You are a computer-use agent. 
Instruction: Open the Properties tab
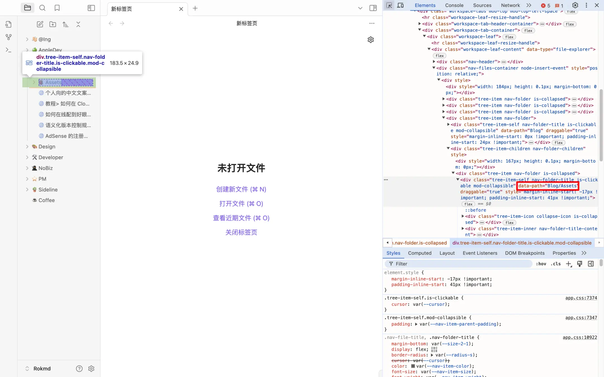(564, 253)
